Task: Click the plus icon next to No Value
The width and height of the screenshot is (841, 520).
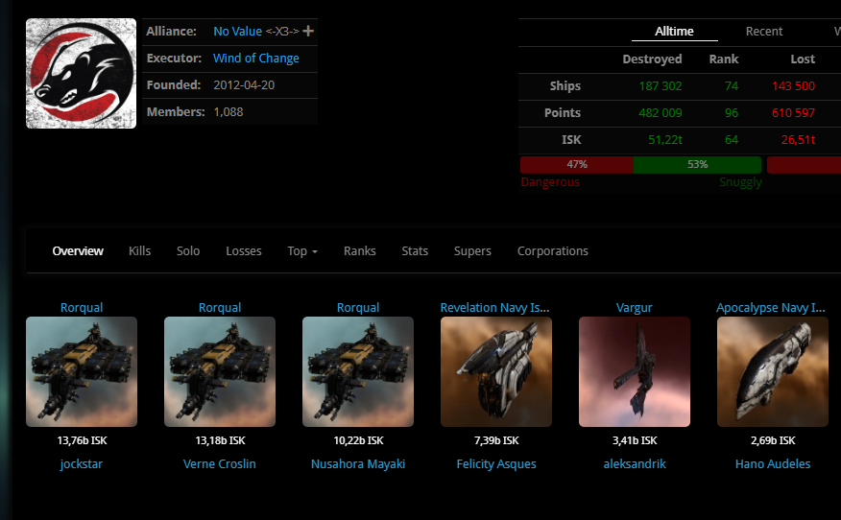Action: [308, 32]
